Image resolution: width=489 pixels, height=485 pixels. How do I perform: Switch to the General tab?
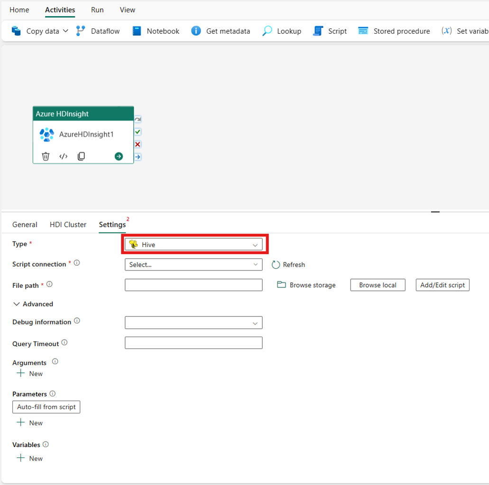point(25,225)
